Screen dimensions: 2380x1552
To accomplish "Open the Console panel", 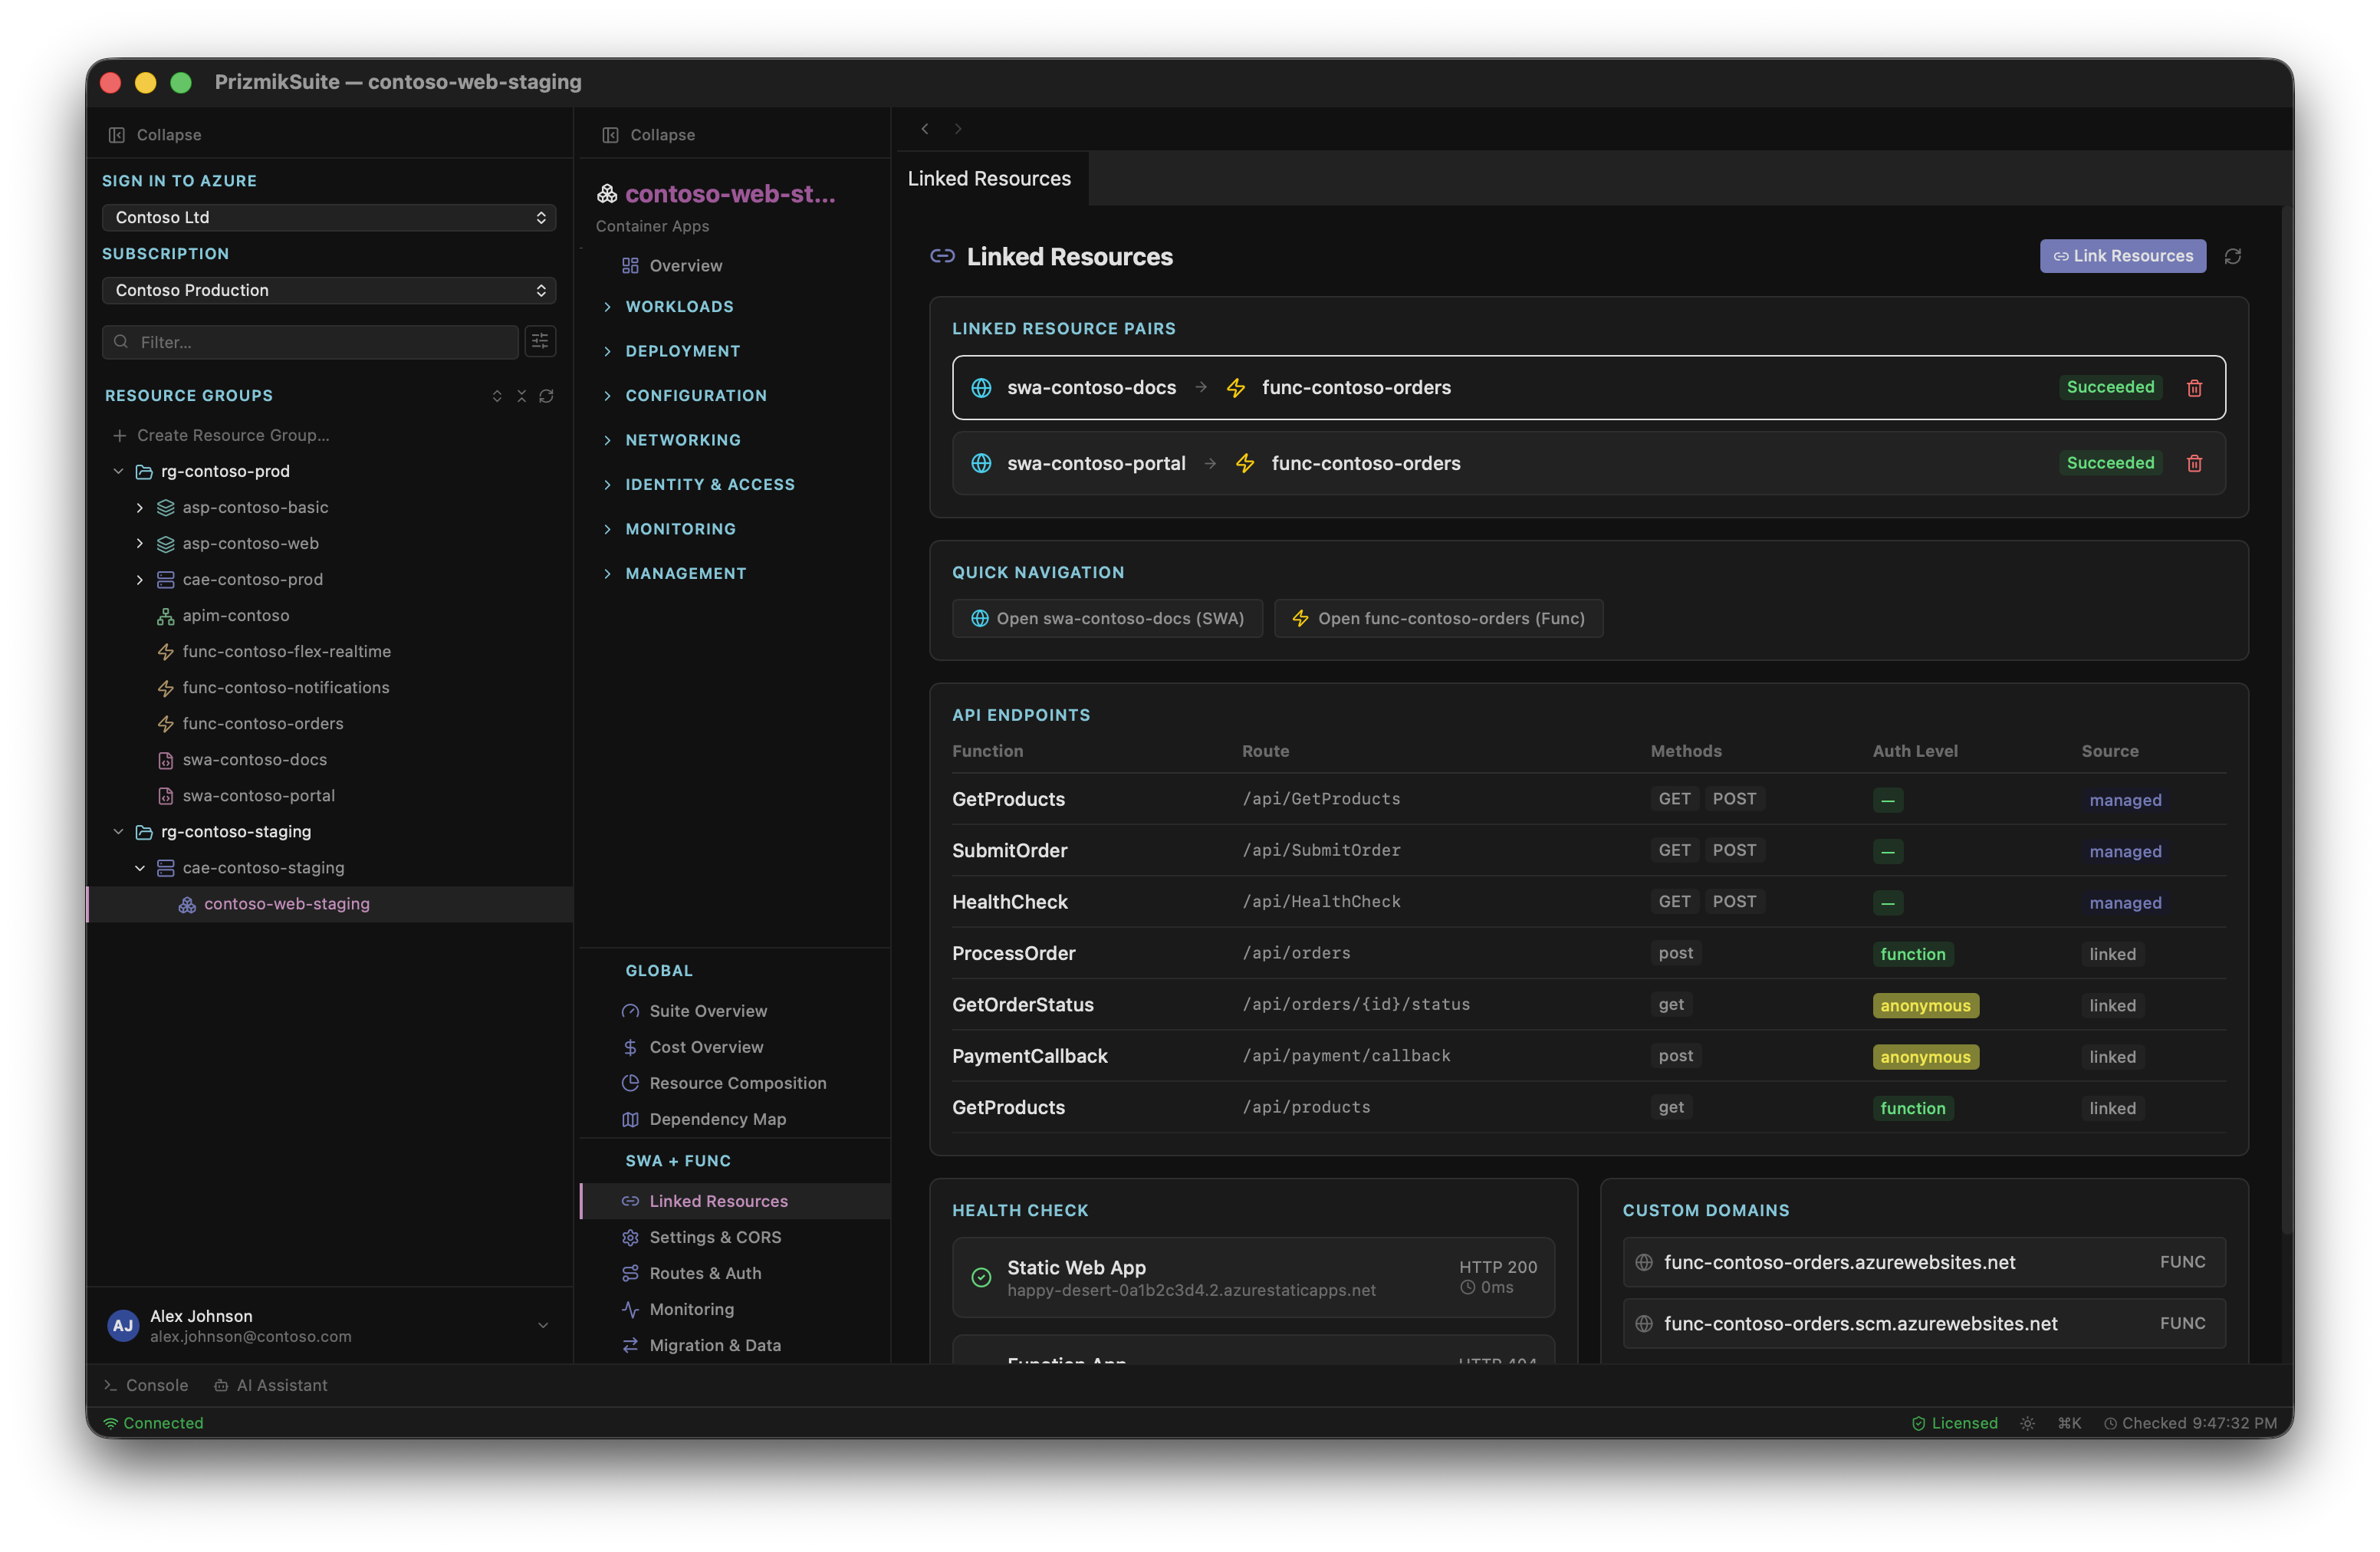I will [146, 1386].
